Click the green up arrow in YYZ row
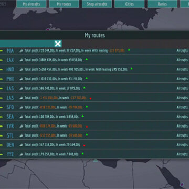Viewport: 189px width, 189px height. point(82,154)
